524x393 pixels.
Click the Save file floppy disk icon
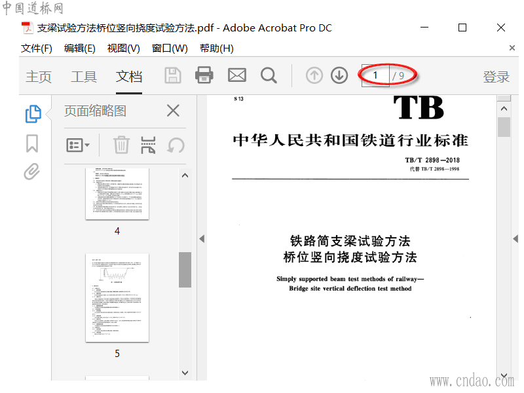(173, 75)
